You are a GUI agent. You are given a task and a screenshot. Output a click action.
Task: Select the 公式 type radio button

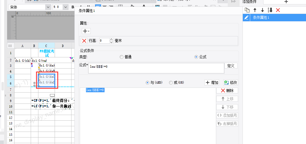pyautogui.click(x=196, y=57)
